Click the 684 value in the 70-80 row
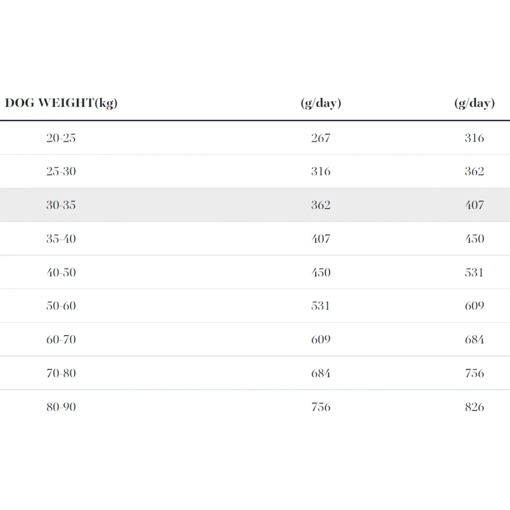The image size is (510, 510). tap(321, 373)
